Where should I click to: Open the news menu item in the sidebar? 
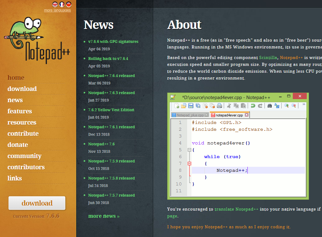(15, 100)
